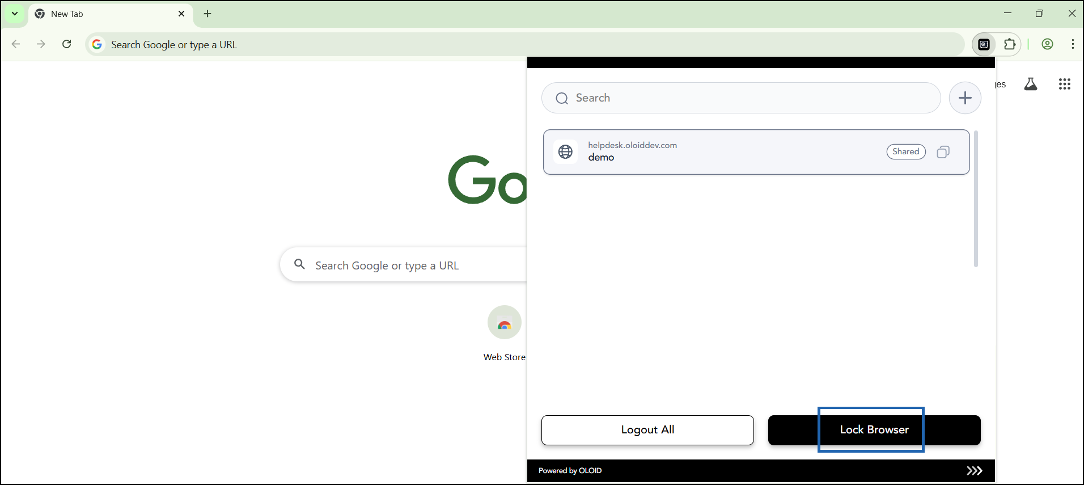
Task: Reload the current page
Action: tap(67, 44)
